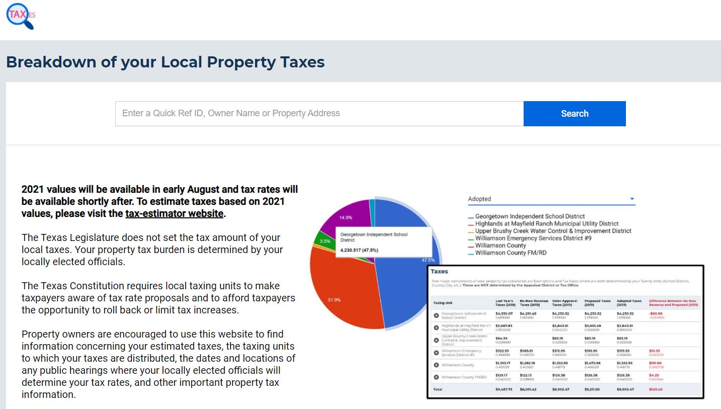Expand the Williamson Emergency Services District #9 row
This screenshot has height=409, width=721.
point(436,353)
